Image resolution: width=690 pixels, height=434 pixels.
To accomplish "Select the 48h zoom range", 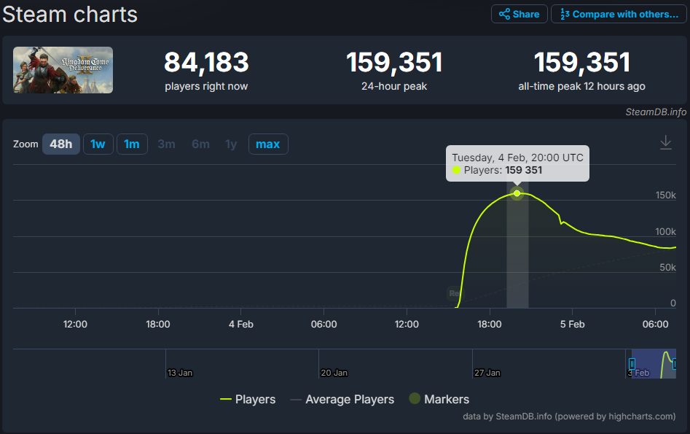I will (x=60, y=144).
